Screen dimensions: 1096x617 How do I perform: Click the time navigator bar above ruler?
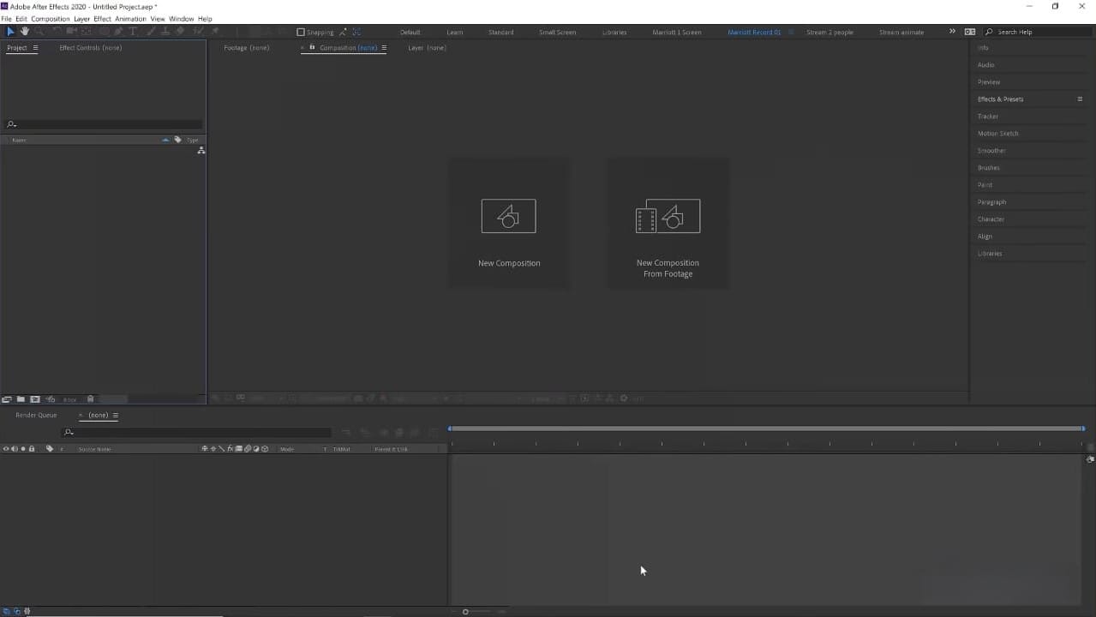(766, 428)
